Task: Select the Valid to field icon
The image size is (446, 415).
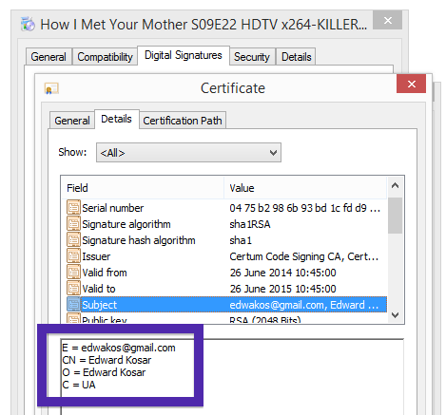Action: tap(73, 289)
